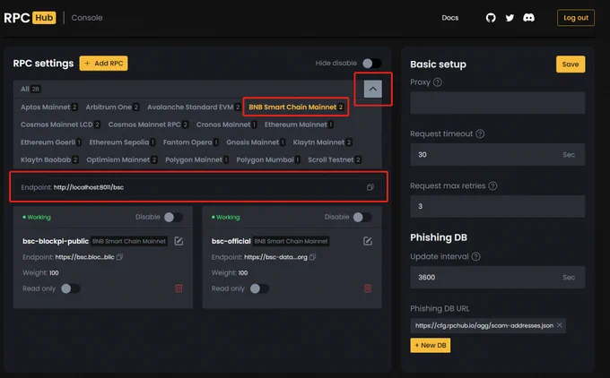Copy the localhost bsc endpoint

point(370,187)
